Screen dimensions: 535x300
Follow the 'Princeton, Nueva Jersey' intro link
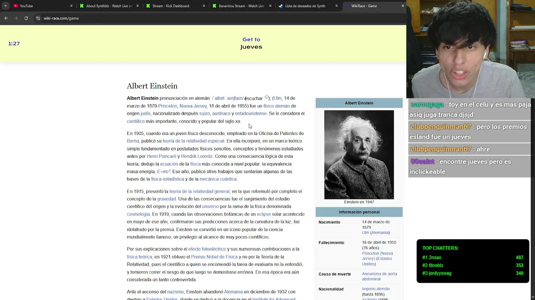pos(183,106)
